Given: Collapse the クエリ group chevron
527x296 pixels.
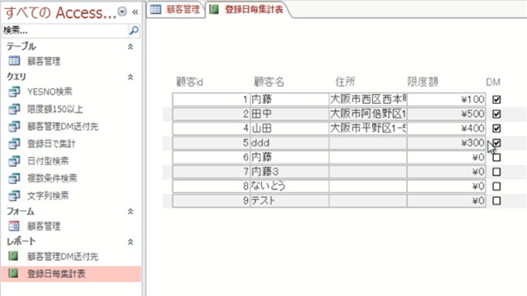Looking at the screenshot, I should 130,76.
